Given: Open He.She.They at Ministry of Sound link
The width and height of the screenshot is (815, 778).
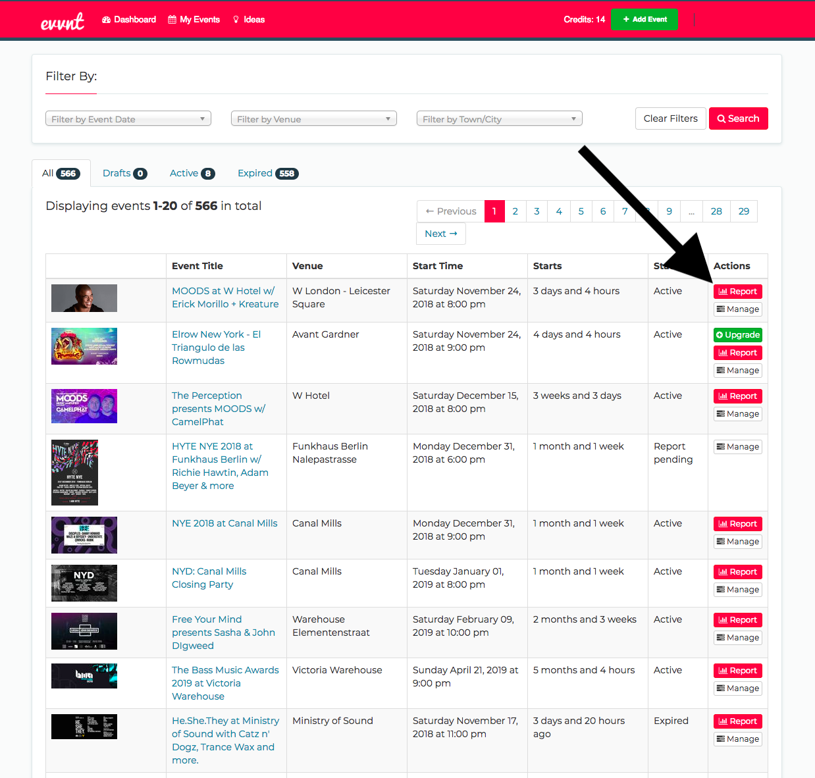Looking at the screenshot, I should coord(225,740).
